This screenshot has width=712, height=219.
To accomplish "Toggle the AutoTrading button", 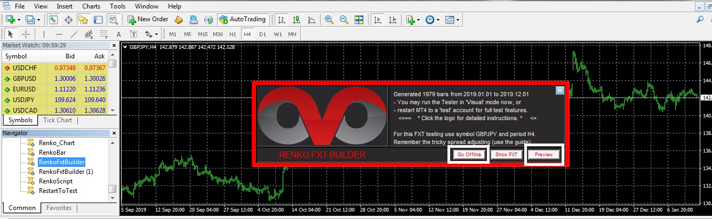I will coord(242,20).
